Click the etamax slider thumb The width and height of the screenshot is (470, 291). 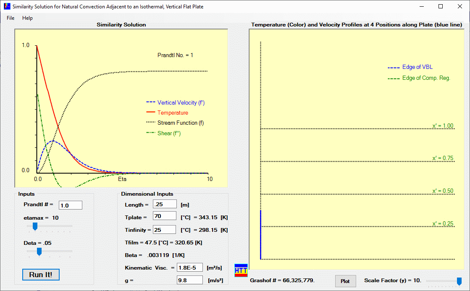pyautogui.click(x=35, y=226)
